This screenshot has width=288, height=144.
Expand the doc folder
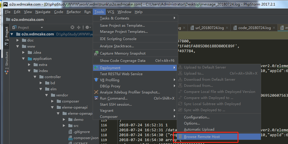18,40
